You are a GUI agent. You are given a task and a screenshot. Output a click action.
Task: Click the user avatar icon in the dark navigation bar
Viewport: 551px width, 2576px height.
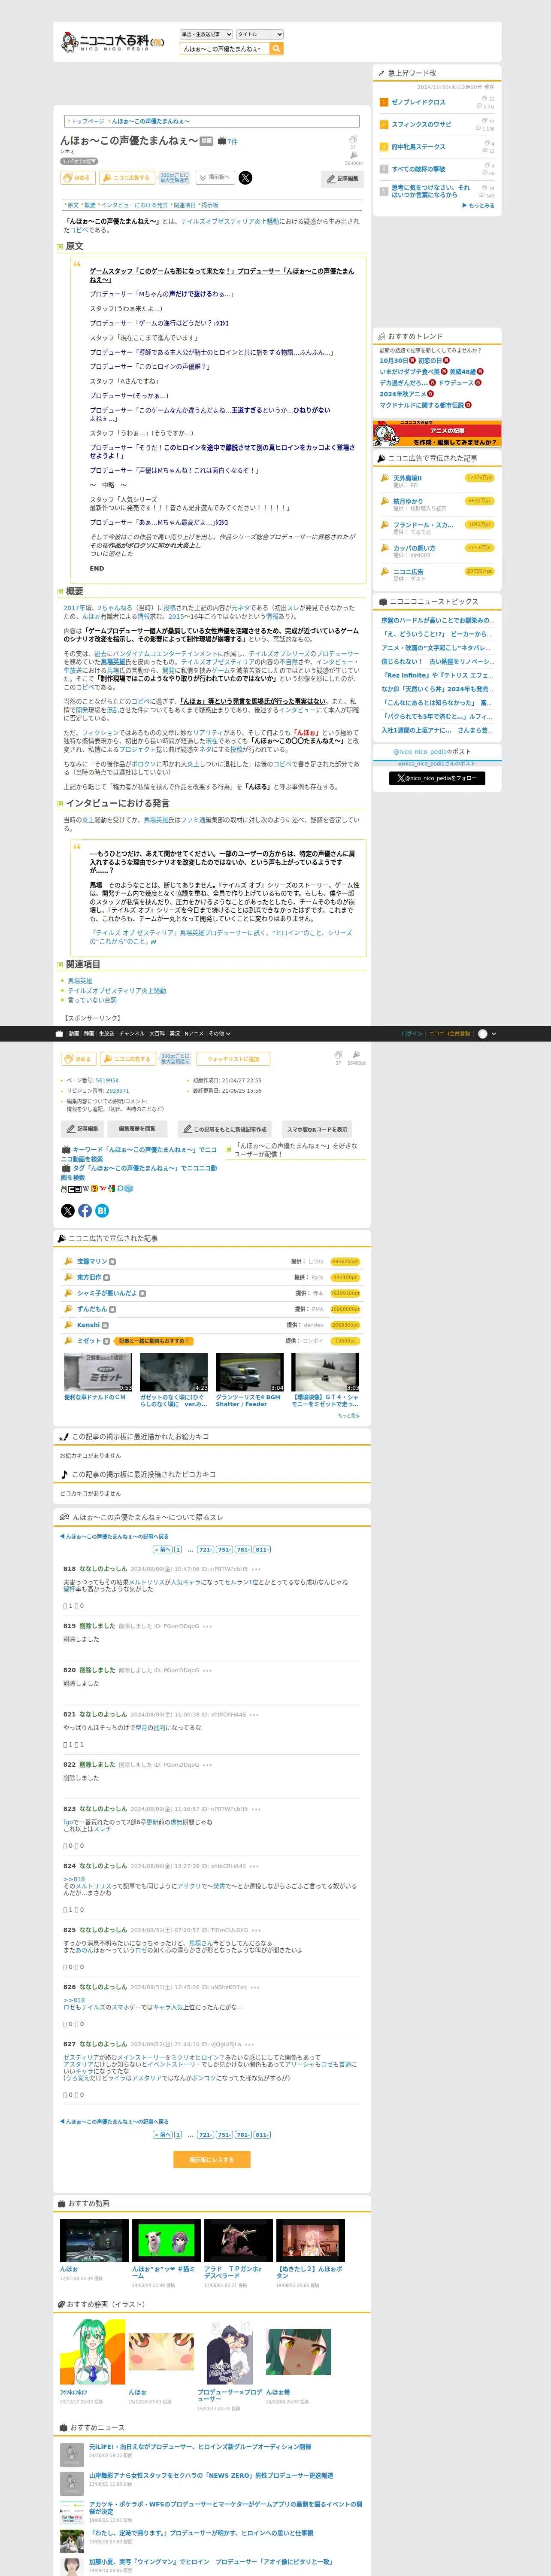[x=483, y=1033]
